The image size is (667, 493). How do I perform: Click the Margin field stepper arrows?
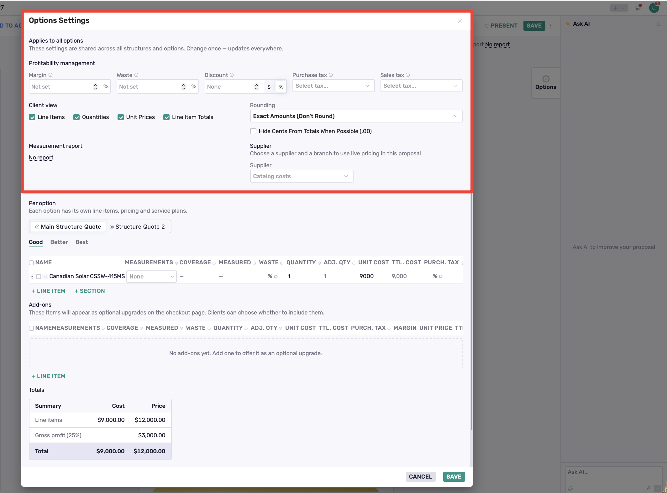[96, 87]
